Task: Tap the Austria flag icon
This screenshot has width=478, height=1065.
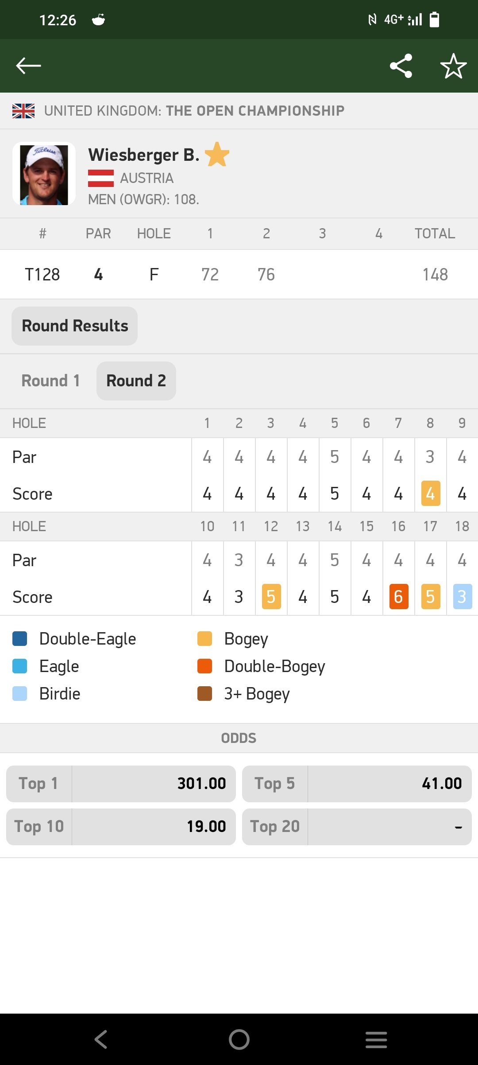Action: pyautogui.click(x=101, y=178)
